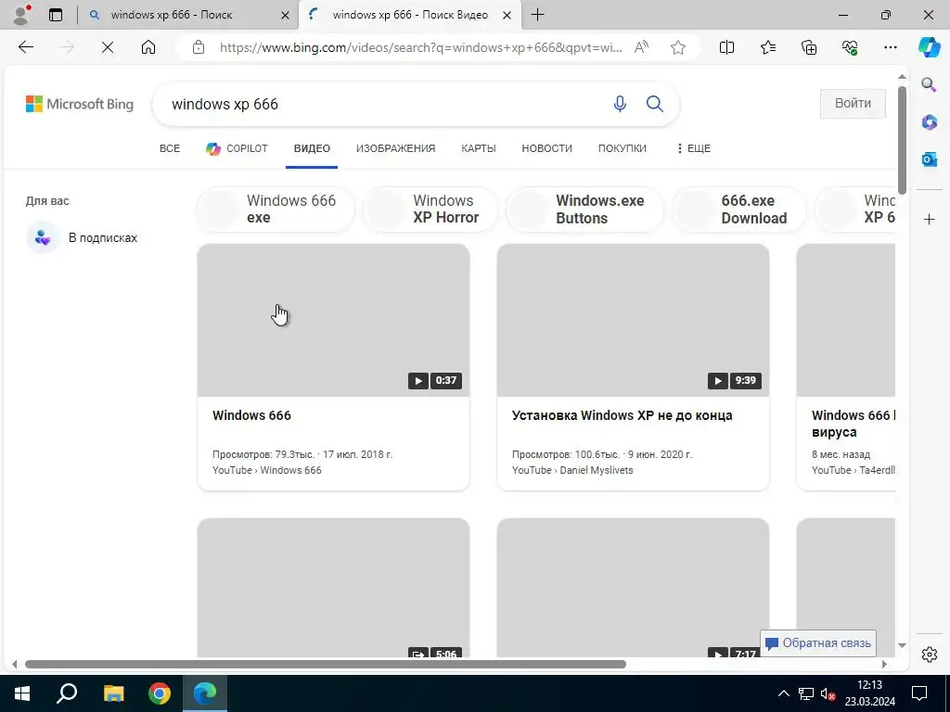Open Browser essentials heart icon
Screen dimensions: 950x712
[850, 47]
